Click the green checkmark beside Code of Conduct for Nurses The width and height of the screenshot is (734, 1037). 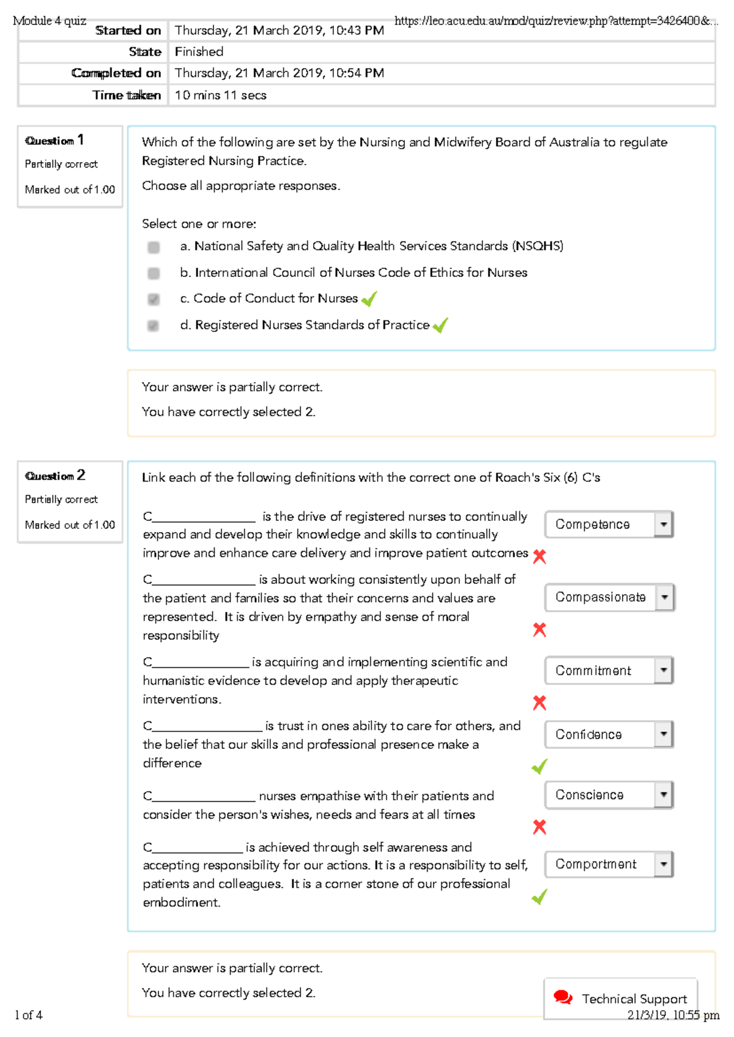coord(370,299)
